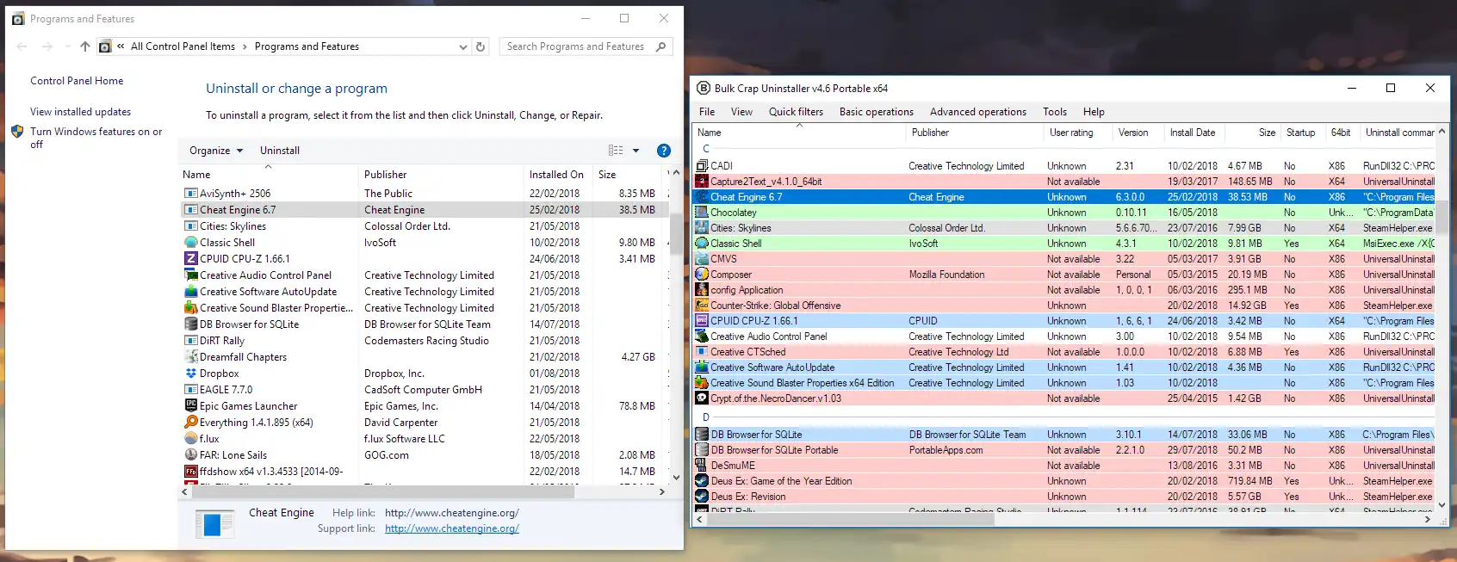Open the Tools menu
1457x562 pixels.
click(x=1055, y=112)
